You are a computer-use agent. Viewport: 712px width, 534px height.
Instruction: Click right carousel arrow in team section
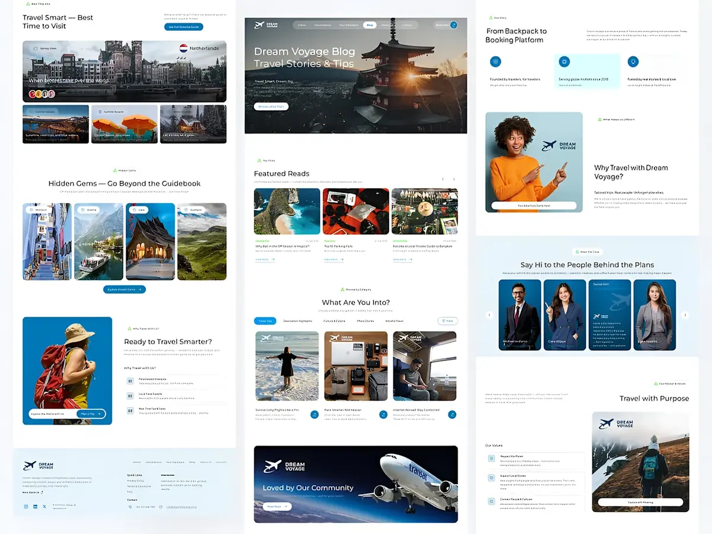pos(685,315)
